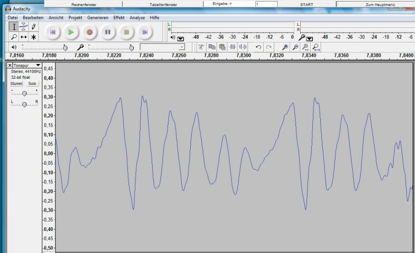The image size is (415, 253).
Task: Click the Trim audio toolbar icon
Action: (x=232, y=47)
